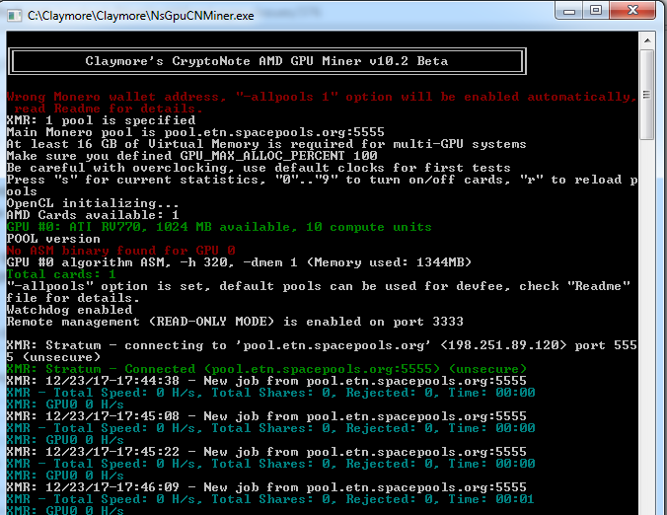Click 'Main Monero pool is' line

tap(195, 132)
